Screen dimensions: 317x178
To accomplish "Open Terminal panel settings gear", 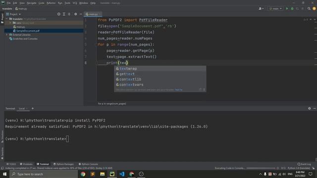I will point(309,108).
